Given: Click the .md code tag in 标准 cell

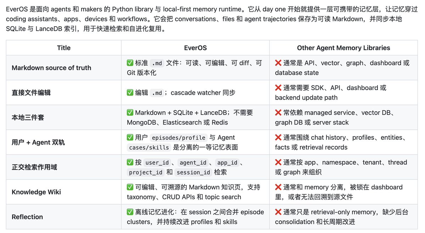Looking at the screenshot, I should pyautogui.click(x=157, y=63).
